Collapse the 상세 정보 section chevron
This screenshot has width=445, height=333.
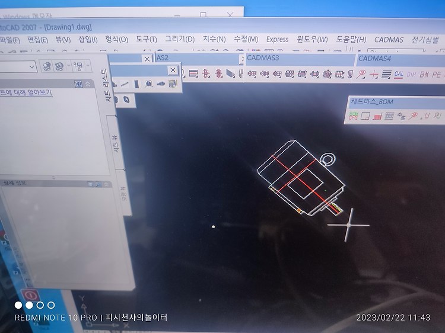(x=106, y=184)
